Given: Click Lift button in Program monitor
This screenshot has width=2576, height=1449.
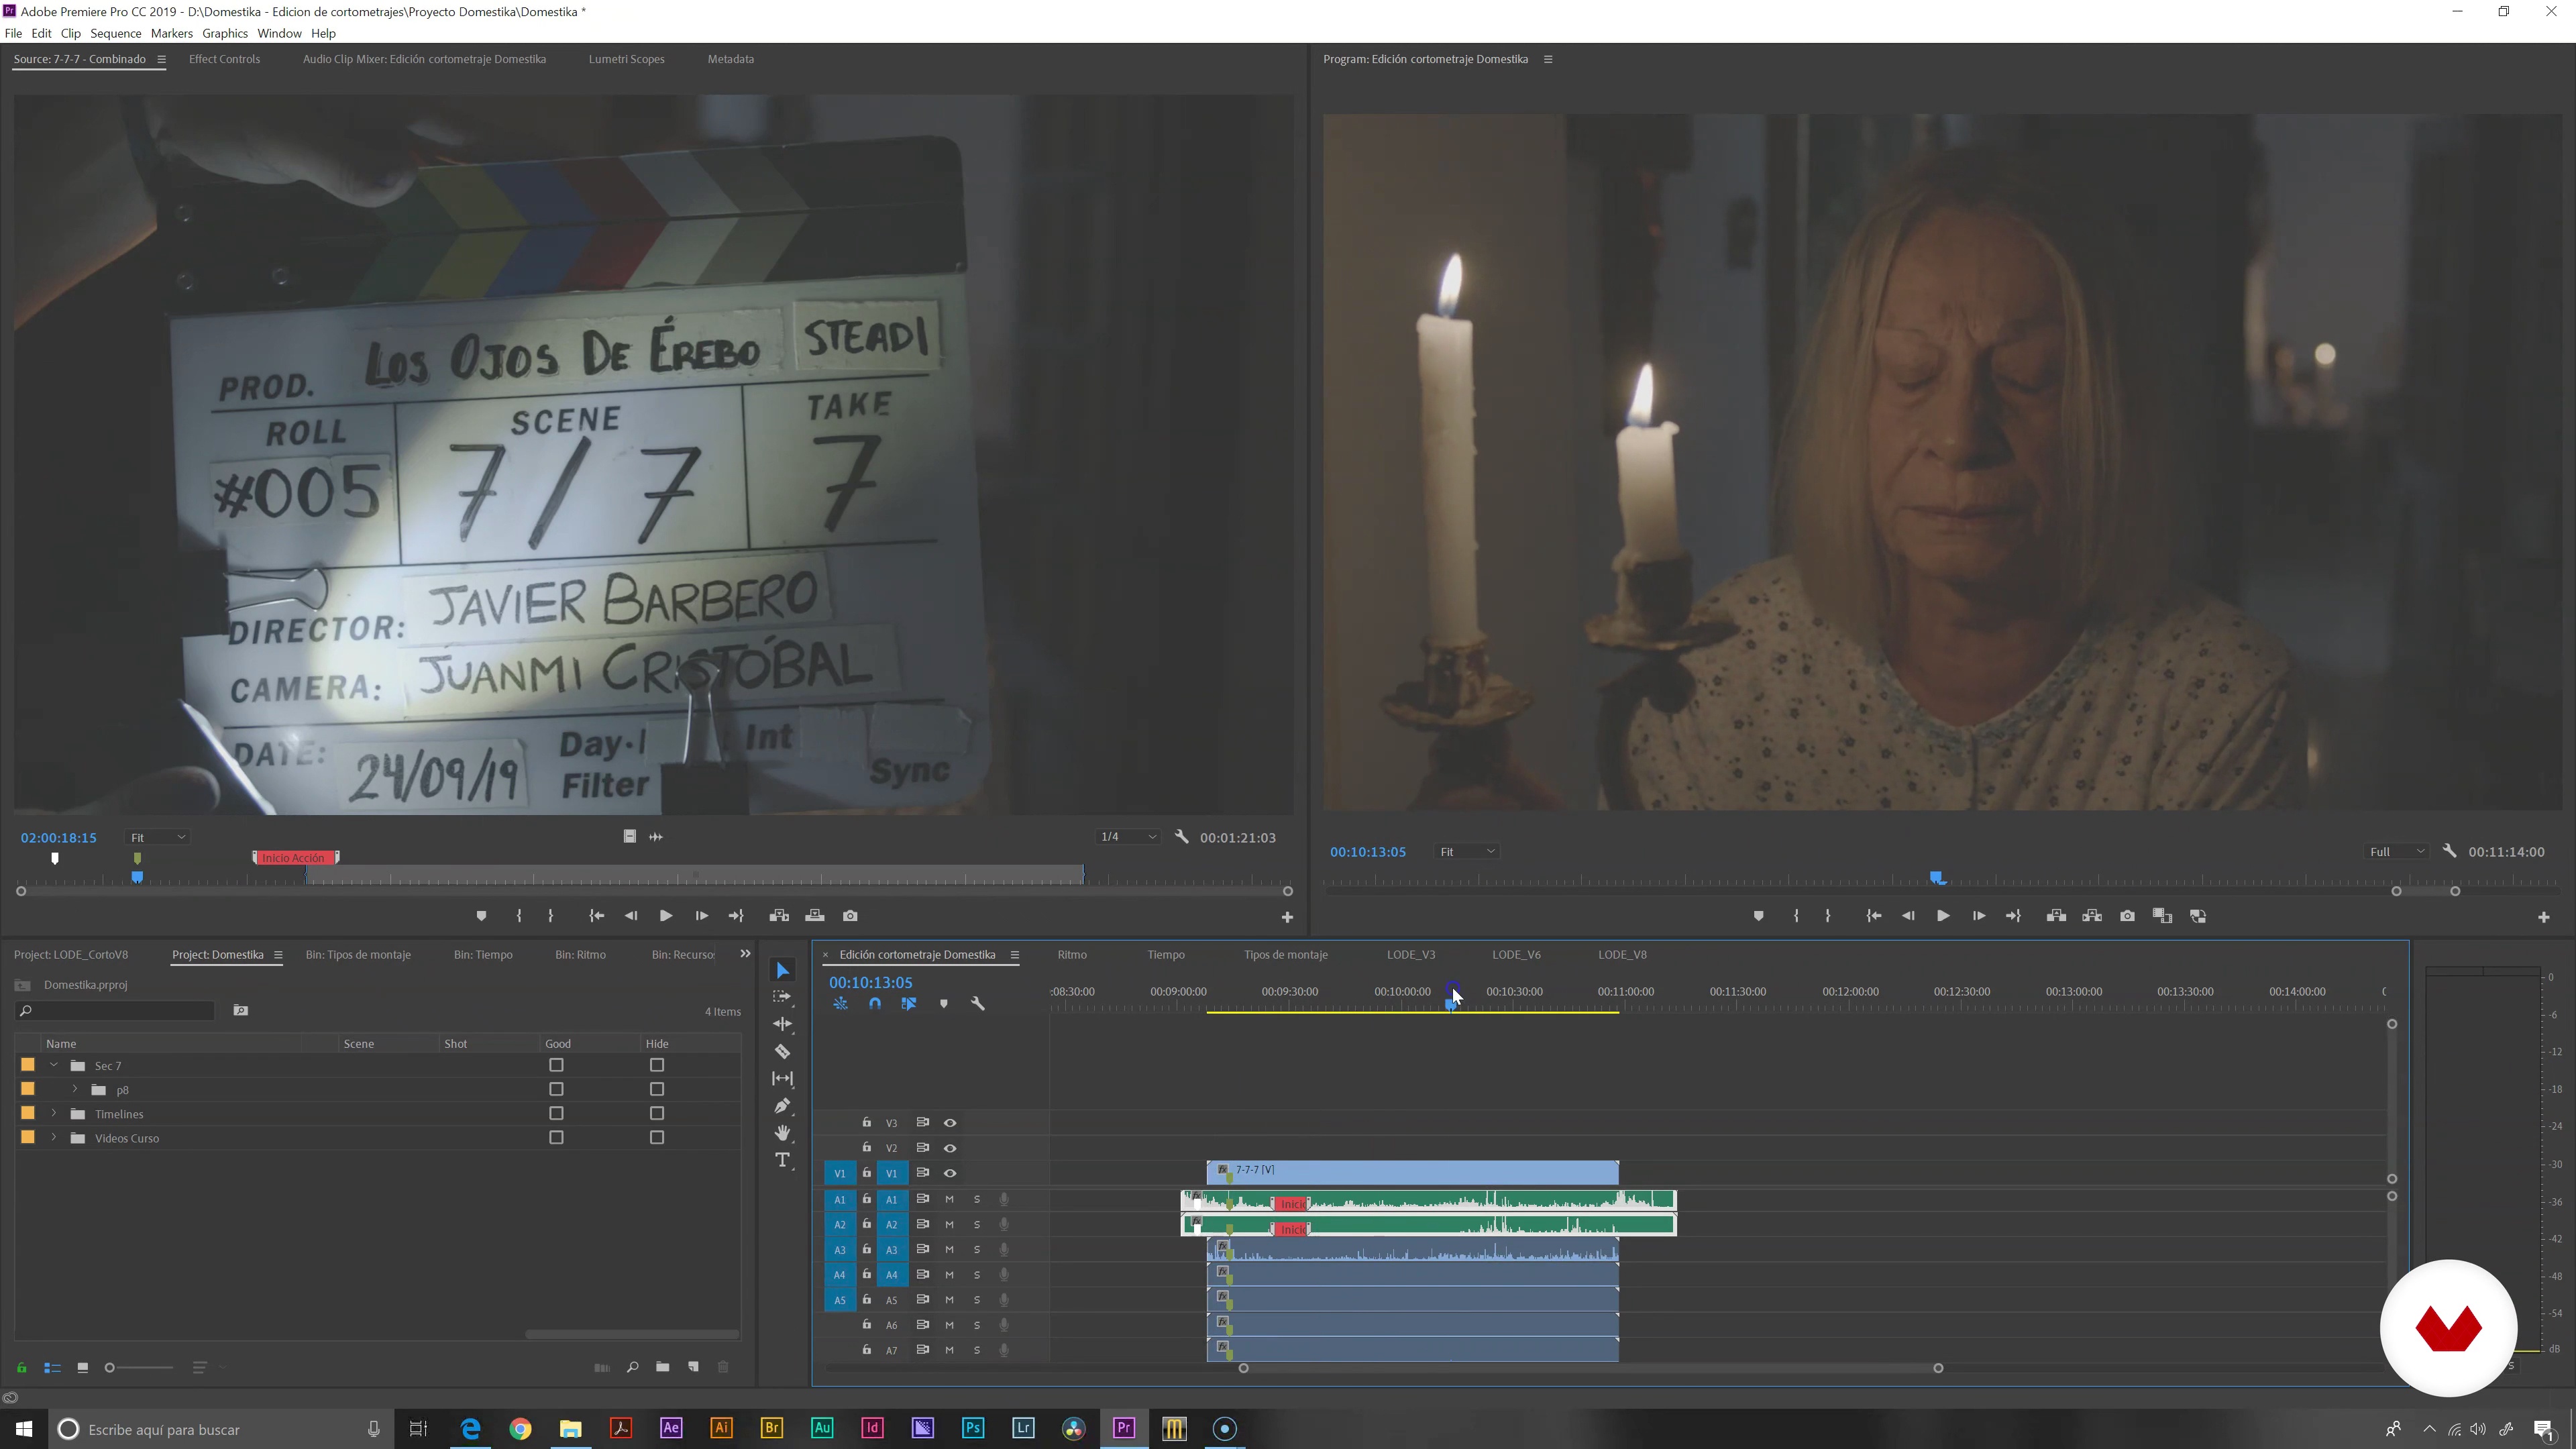Looking at the screenshot, I should pyautogui.click(x=2056, y=916).
